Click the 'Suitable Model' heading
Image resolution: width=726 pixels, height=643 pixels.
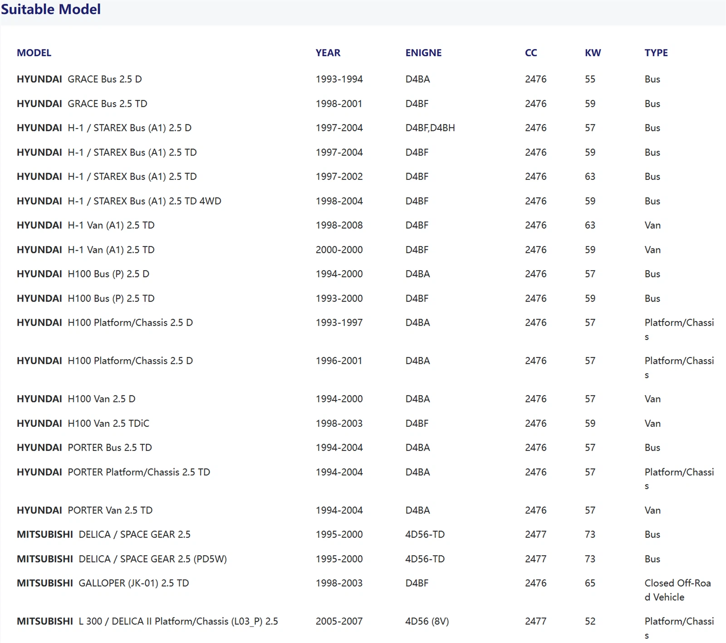pos(51,9)
